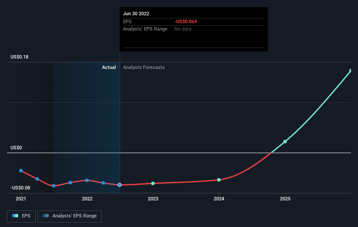The width and height of the screenshot is (358, 227).
Task: Click the EPS row label in the tooltip
Action: 127,21
